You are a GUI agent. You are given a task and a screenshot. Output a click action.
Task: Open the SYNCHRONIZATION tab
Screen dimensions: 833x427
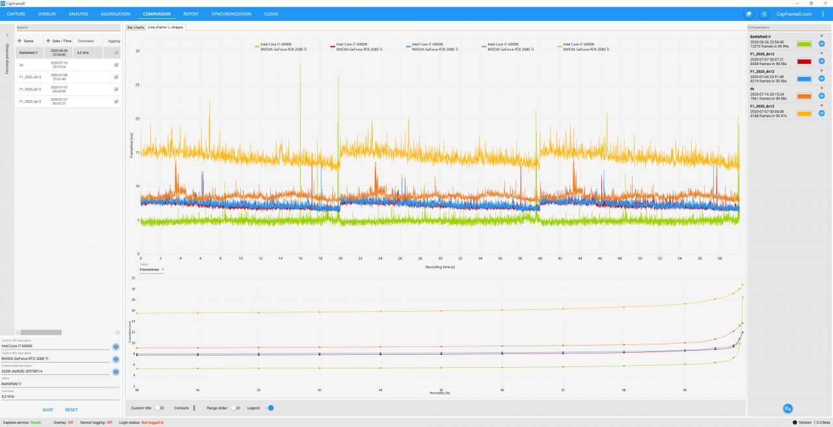(x=231, y=14)
